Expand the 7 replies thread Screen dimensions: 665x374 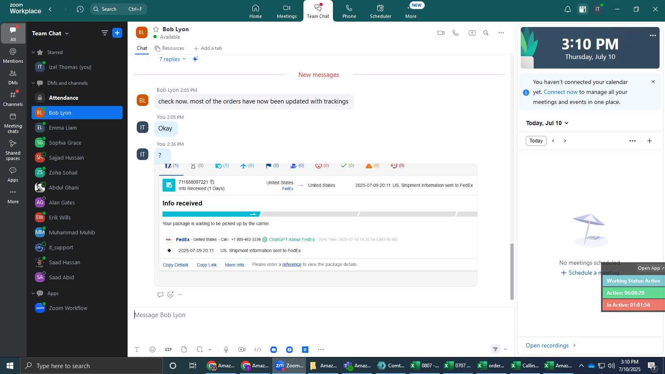tap(172, 59)
